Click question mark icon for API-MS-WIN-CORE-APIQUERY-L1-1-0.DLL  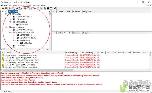[3, 55]
